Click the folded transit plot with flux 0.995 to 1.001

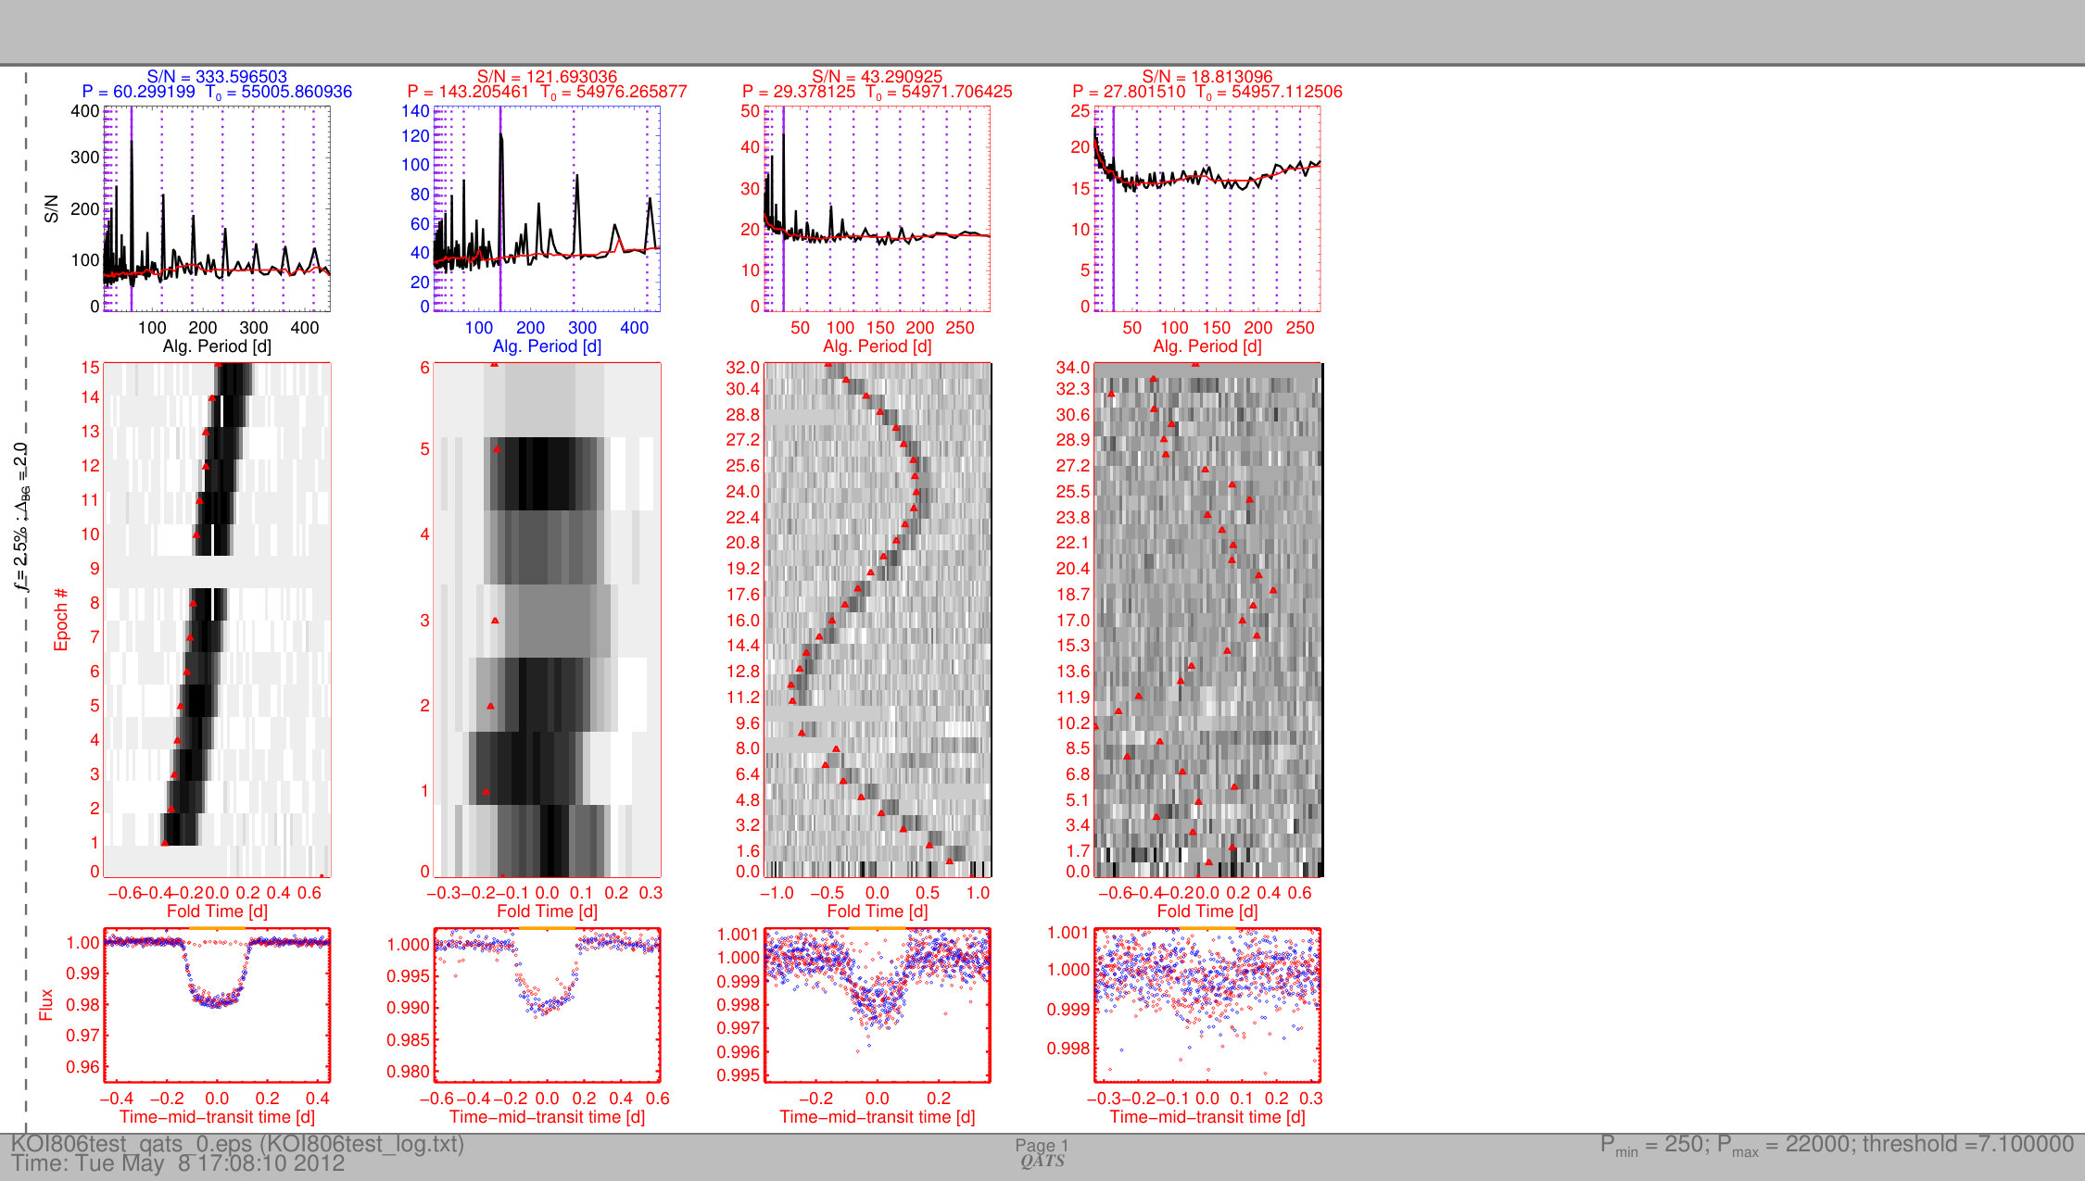click(877, 1005)
